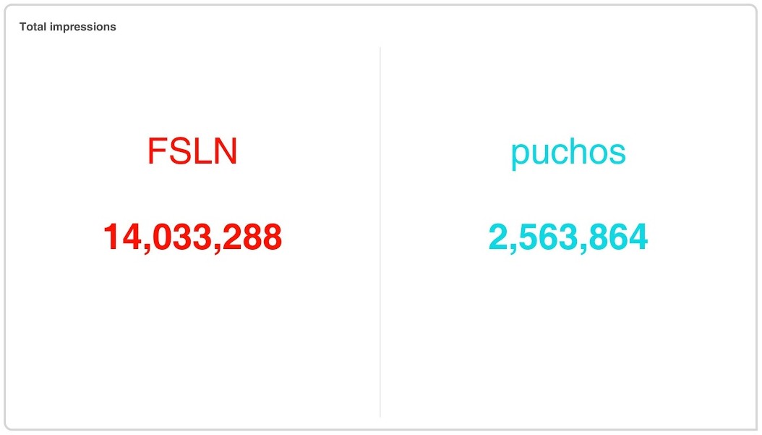The image size is (762, 435).
Task: Select the red FSLN label
Action: tap(192, 151)
